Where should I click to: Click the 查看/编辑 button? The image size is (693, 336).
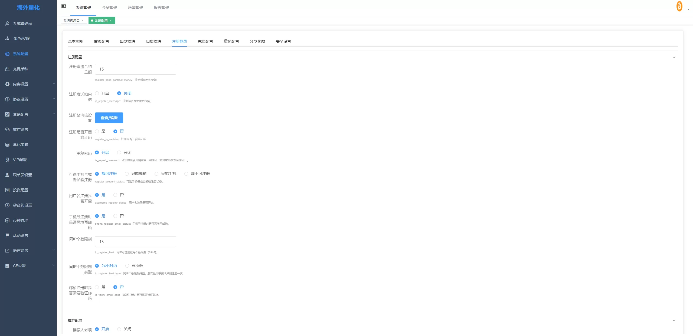(x=109, y=118)
